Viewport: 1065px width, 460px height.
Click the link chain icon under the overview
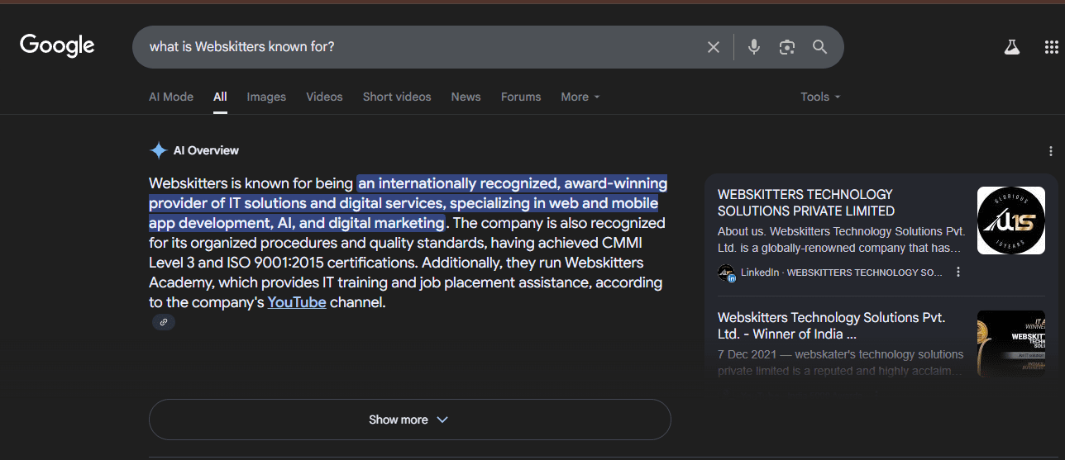pos(164,322)
